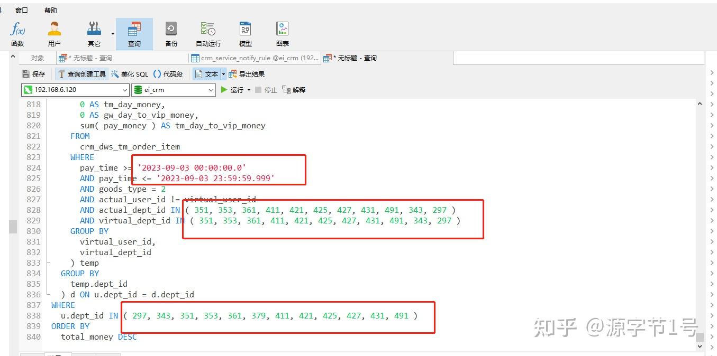Click the floppy disk icon of 保存
Image resolution: width=717 pixels, height=356 pixels.
(25, 74)
